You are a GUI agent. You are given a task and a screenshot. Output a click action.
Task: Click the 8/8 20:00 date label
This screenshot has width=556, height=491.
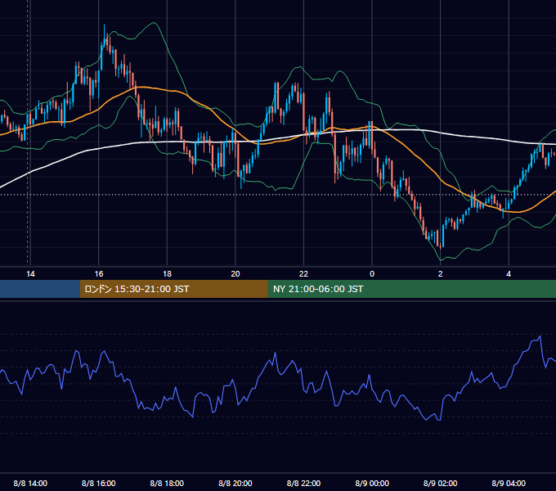tap(235, 483)
